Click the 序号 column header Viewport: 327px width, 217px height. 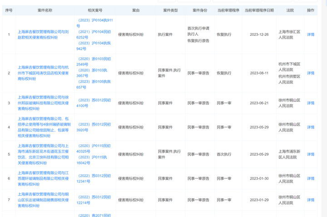tap(9, 10)
